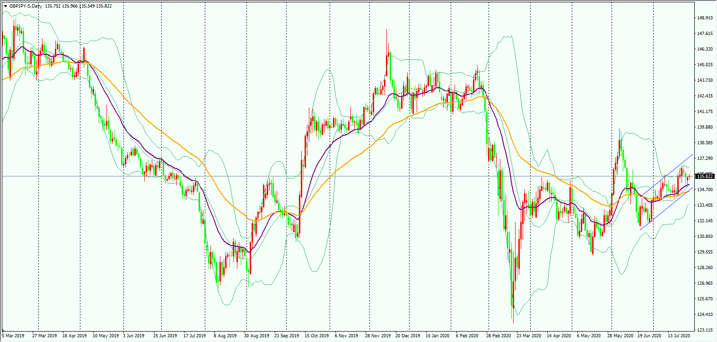Click the 128.260 price scale label
Viewport: 717px width, 342px height.
click(705, 268)
